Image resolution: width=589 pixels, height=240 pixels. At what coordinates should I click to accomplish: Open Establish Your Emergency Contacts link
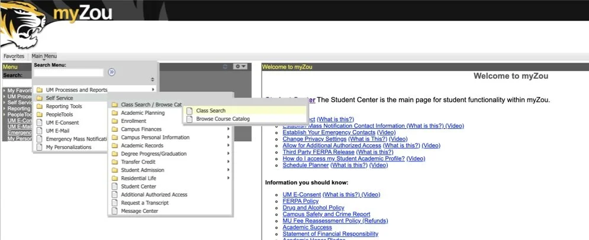329,132
